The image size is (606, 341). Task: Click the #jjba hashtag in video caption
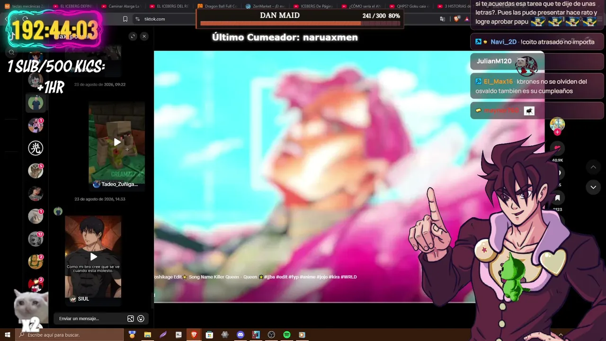coord(270,277)
